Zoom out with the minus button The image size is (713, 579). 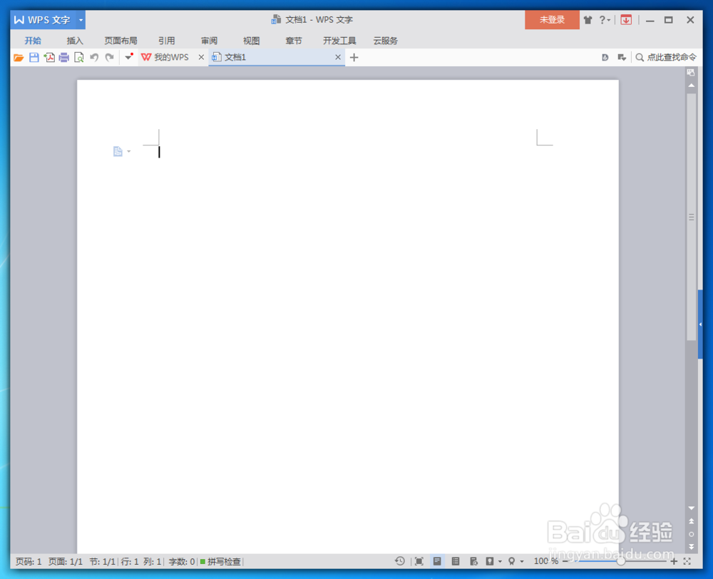(x=565, y=562)
